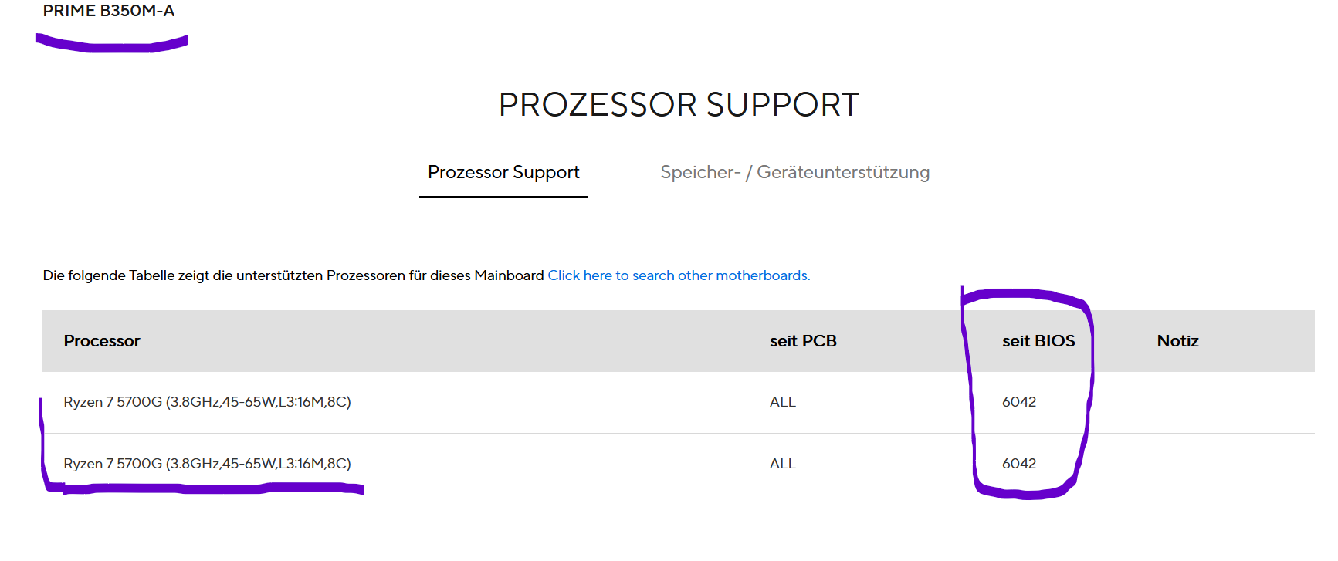The image size is (1338, 561).
Task: Click second row Ryzen 7 5700G entry
Action: pos(207,464)
